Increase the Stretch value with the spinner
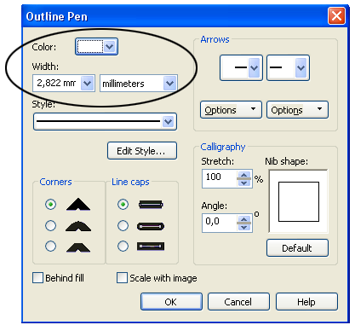The height and width of the screenshot is (325, 355). [244, 175]
